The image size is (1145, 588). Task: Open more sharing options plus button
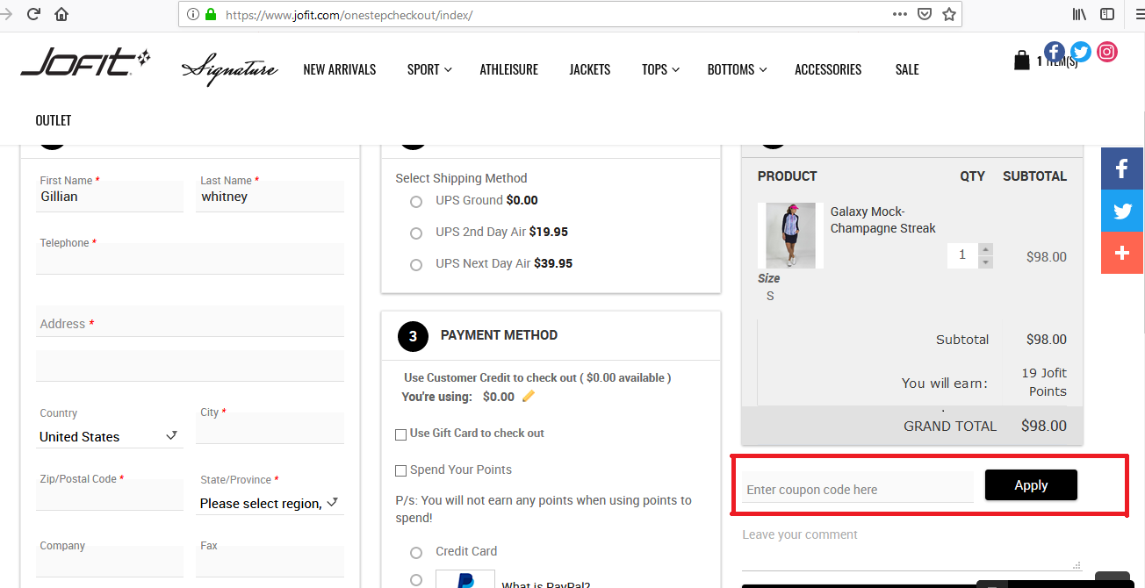click(x=1122, y=253)
